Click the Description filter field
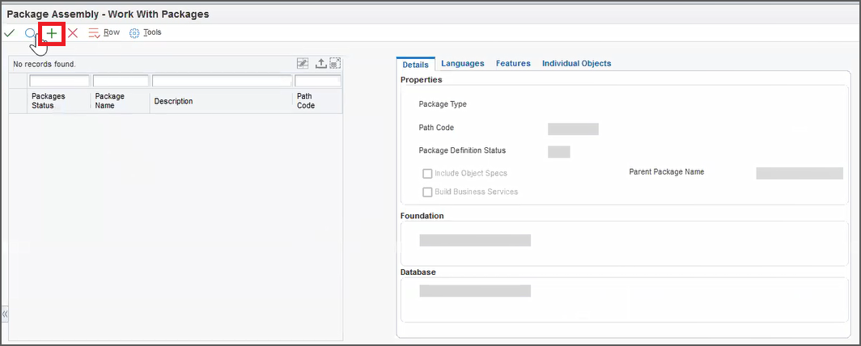 [223, 81]
